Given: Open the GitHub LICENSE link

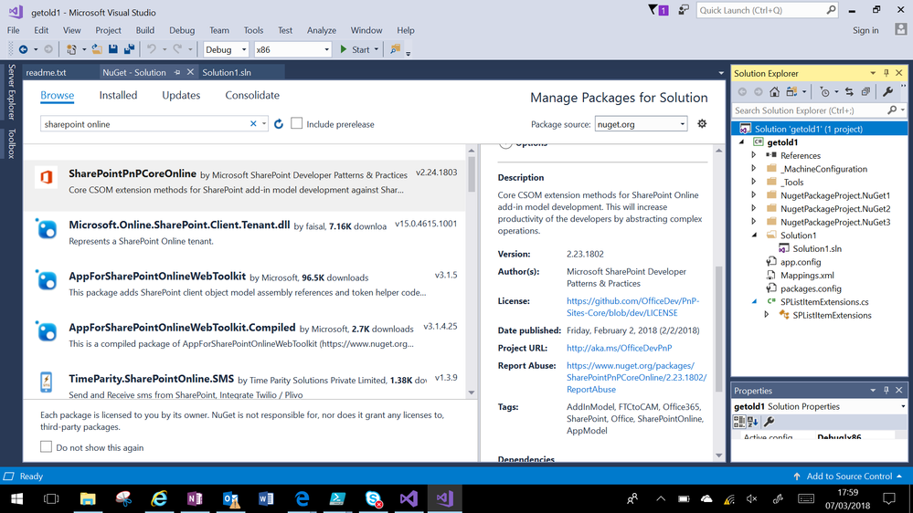Looking at the screenshot, I should tap(632, 307).
